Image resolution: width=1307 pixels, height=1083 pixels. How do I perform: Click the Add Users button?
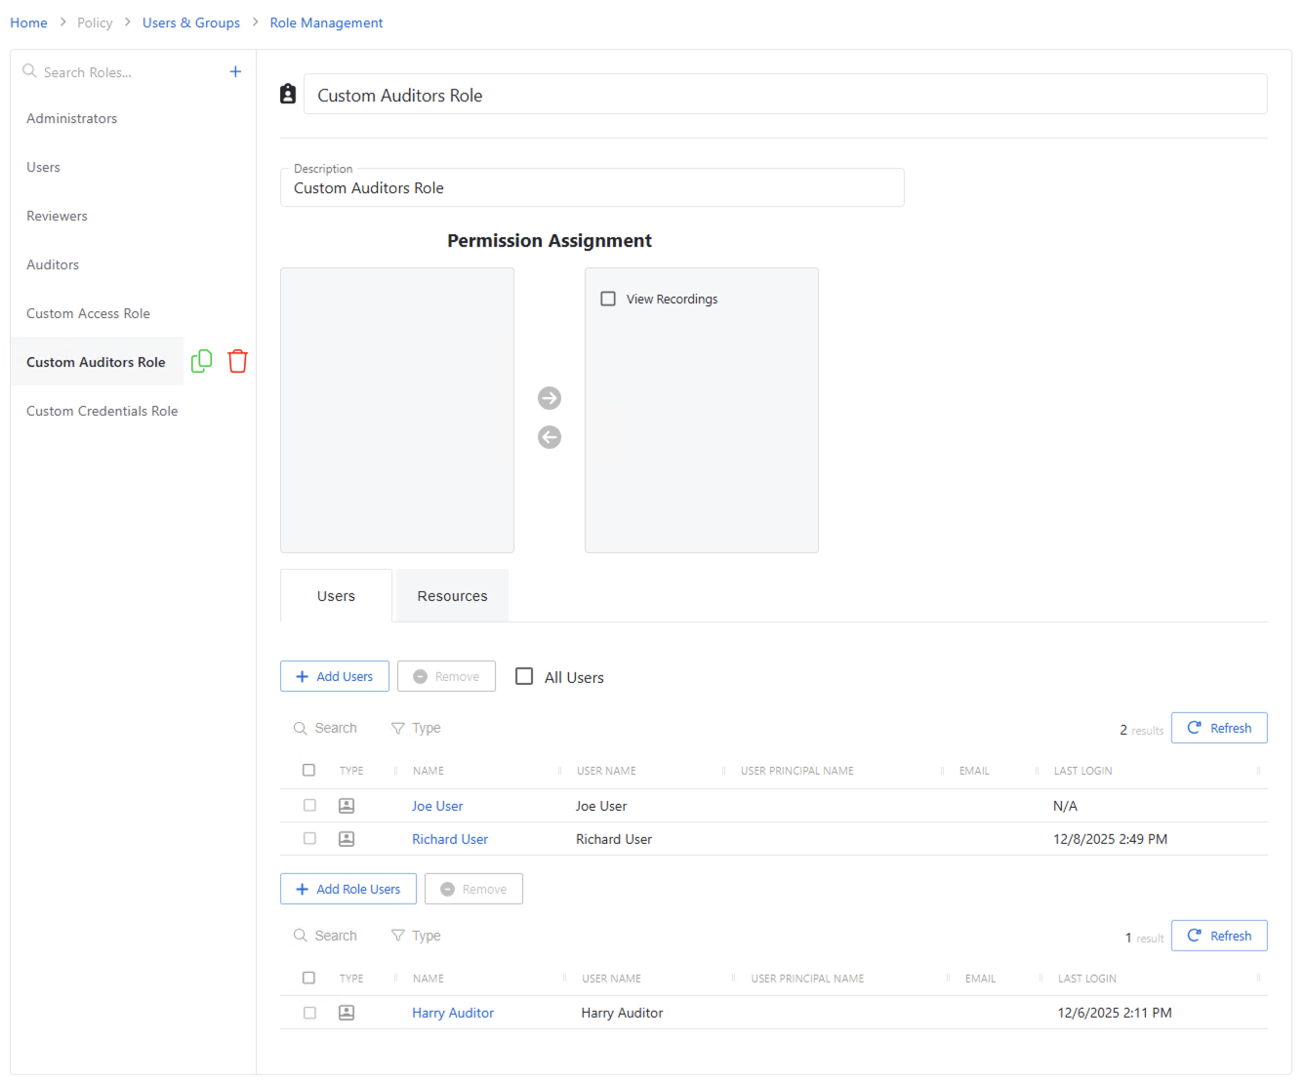click(334, 676)
